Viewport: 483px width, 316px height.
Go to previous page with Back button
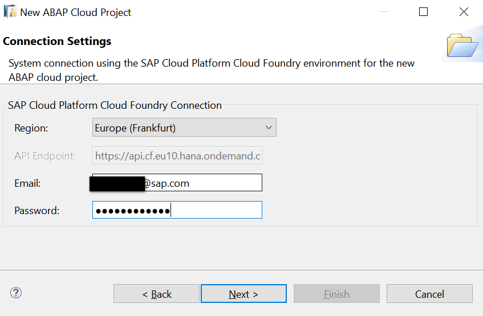(156, 294)
